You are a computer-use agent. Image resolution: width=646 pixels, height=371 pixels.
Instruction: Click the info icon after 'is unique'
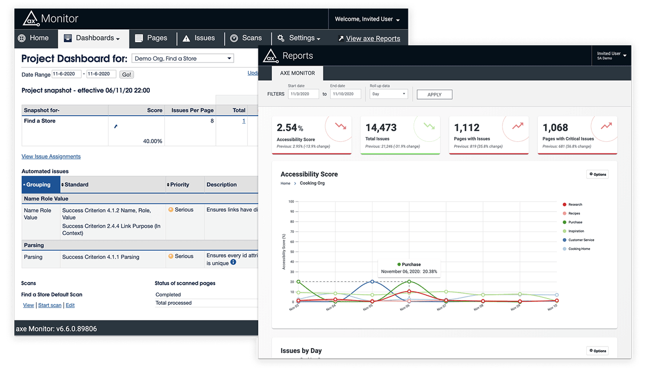(233, 262)
